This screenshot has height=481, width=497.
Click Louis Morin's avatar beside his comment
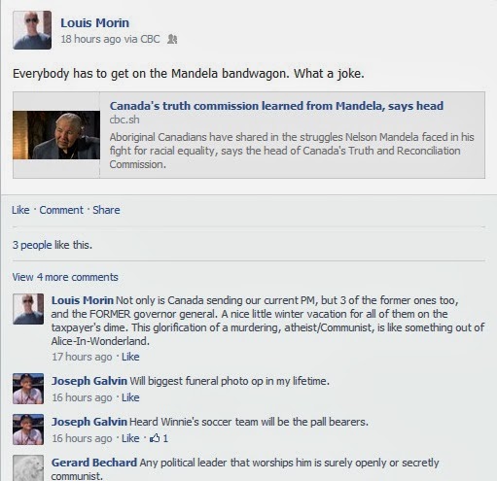[x=28, y=309]
